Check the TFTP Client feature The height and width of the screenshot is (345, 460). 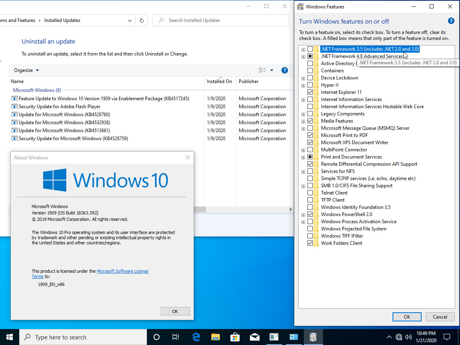point(310,200)
